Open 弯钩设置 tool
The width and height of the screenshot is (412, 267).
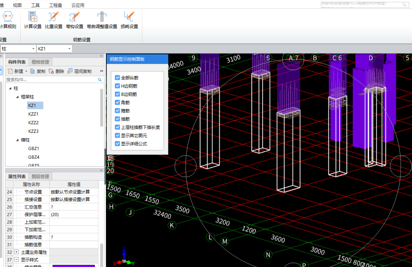point(74,17)
